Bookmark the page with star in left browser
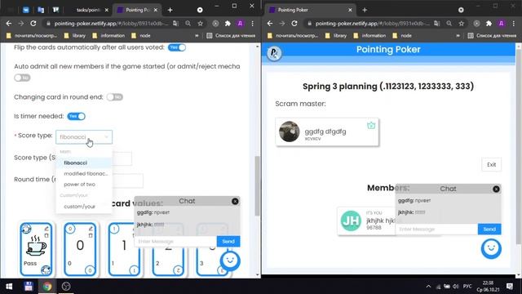 click(200, 24)
